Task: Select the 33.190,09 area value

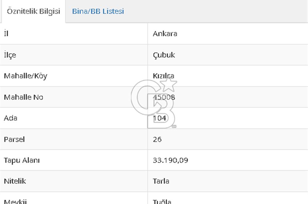Action: coord(170,160)
